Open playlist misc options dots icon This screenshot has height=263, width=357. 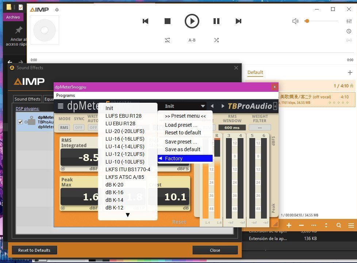coord(314,225)
